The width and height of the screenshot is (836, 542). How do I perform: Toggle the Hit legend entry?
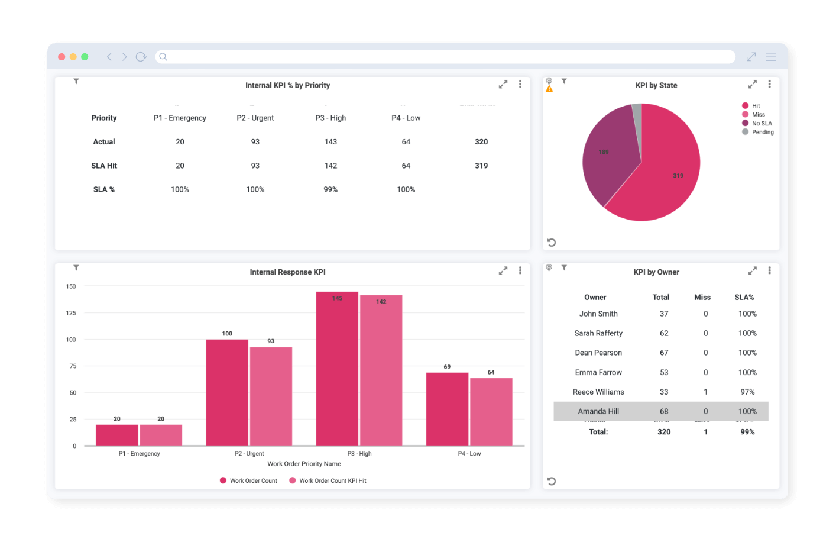[x=751, y=106]
